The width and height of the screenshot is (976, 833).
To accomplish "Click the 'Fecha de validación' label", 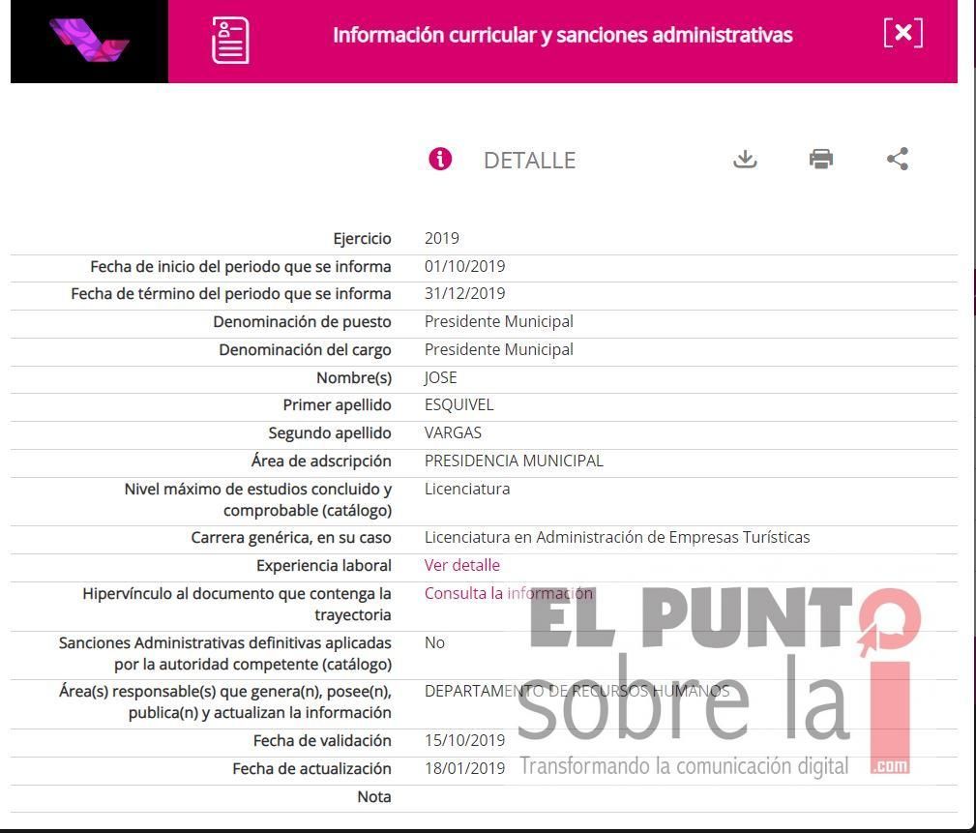I will tap(322, 741).
